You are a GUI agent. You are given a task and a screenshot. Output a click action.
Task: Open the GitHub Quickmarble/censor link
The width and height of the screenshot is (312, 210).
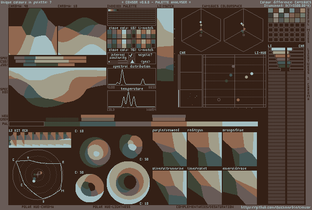click(275, 207)
